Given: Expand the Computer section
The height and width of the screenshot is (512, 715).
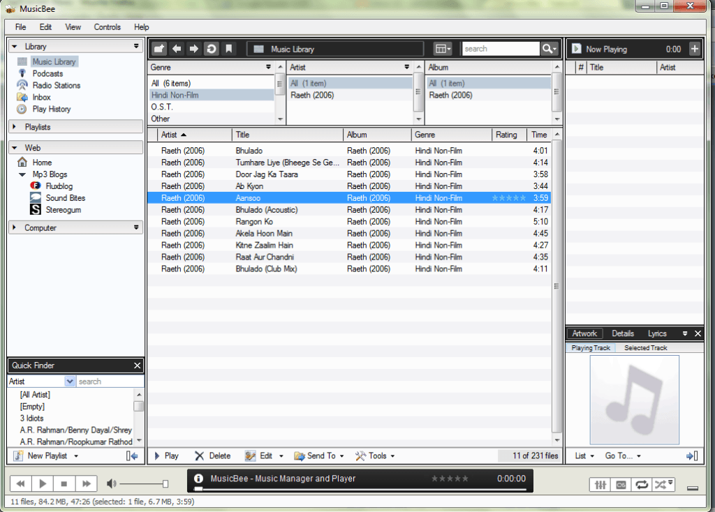Looking at the screenshot, I should [x=14, y=227].
